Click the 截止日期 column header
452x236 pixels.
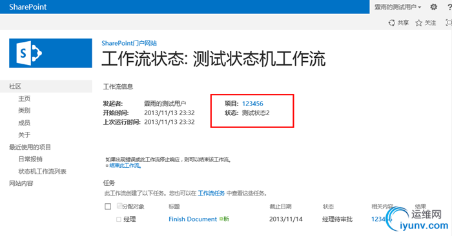[x=280, y=206]
